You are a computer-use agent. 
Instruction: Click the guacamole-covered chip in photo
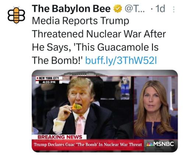click(77, 106)
